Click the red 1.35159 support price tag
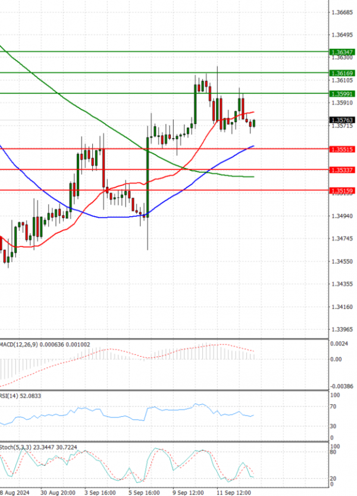The image size is (357, 496). (342, 191)
